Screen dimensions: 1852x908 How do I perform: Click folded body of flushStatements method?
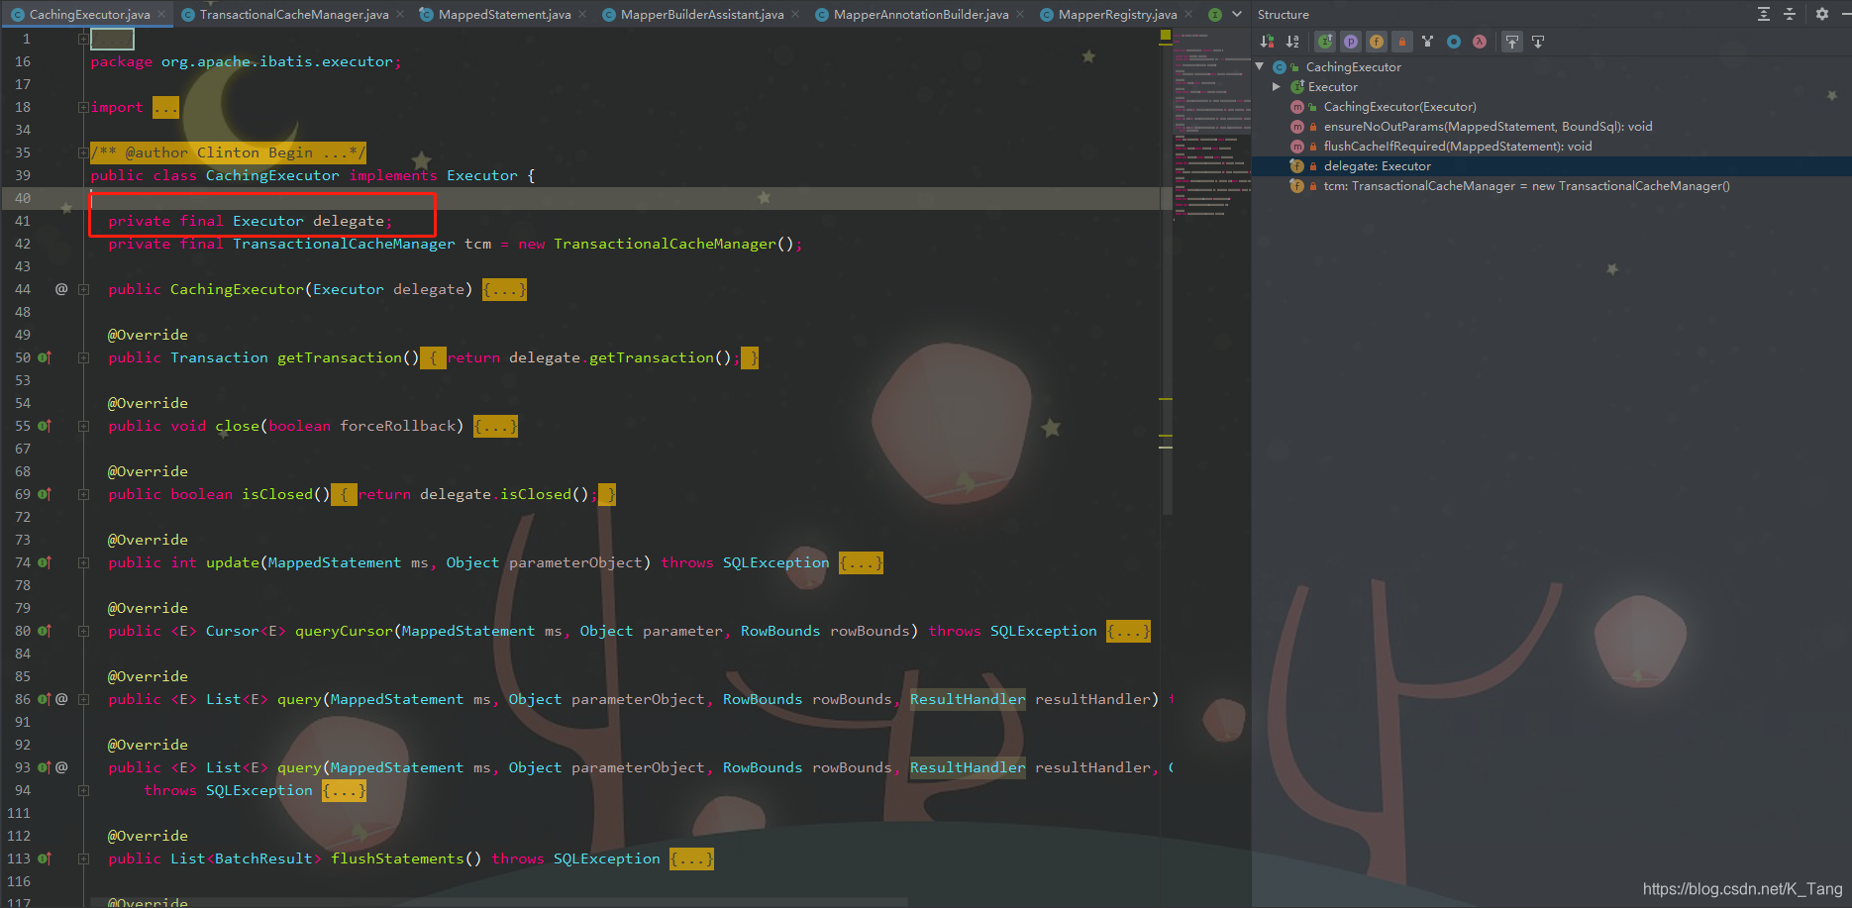[691, 858]
